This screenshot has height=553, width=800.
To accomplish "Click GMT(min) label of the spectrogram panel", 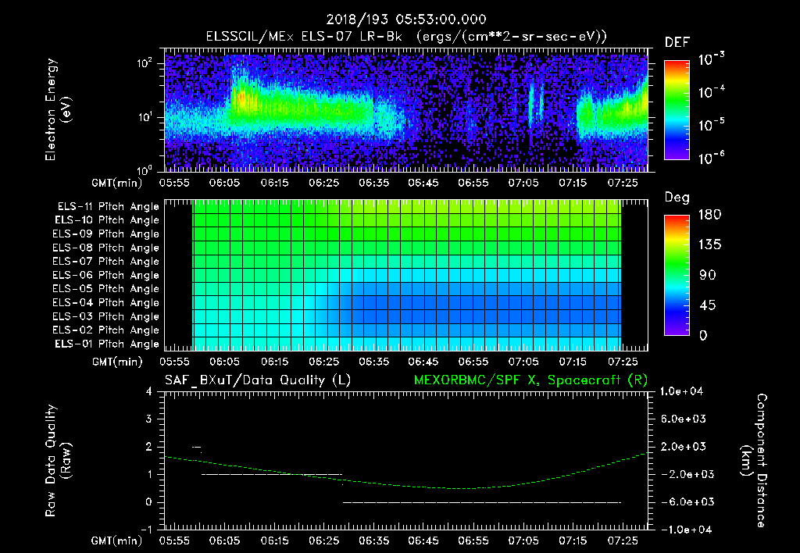I will point(117,183).
